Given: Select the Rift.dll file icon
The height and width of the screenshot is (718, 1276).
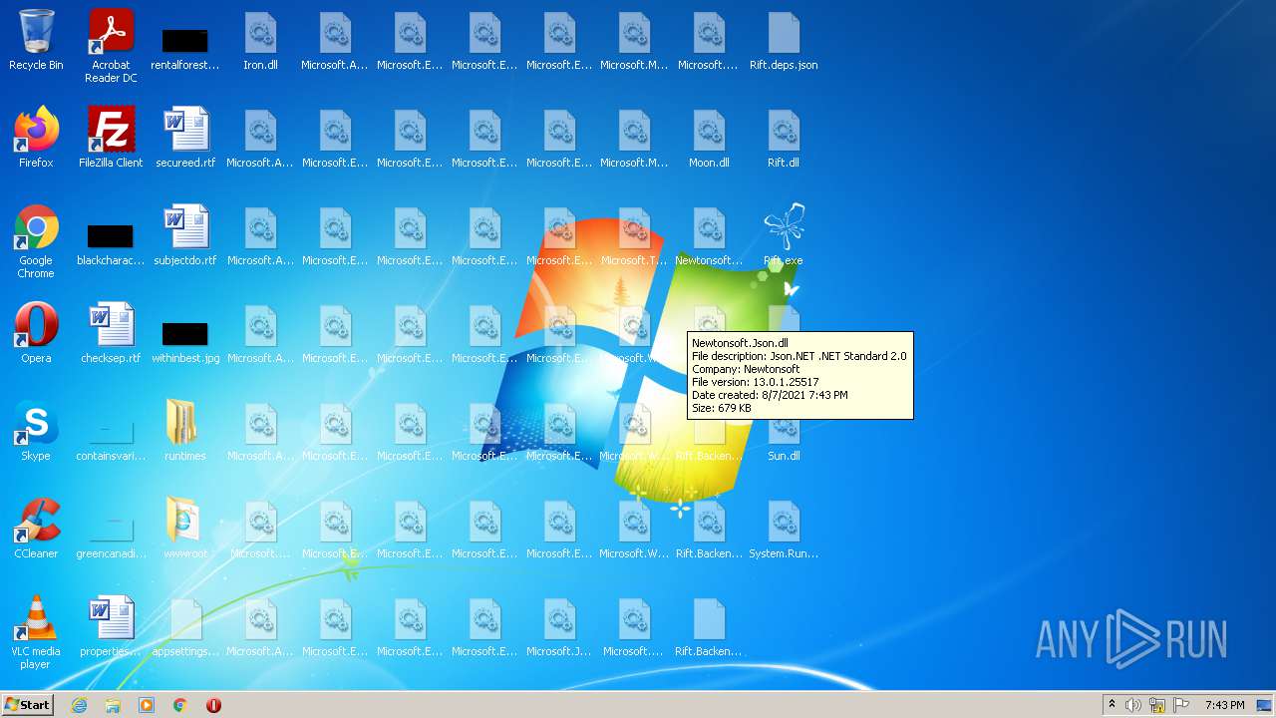Looking at the screenshot, I should point(784,138).
